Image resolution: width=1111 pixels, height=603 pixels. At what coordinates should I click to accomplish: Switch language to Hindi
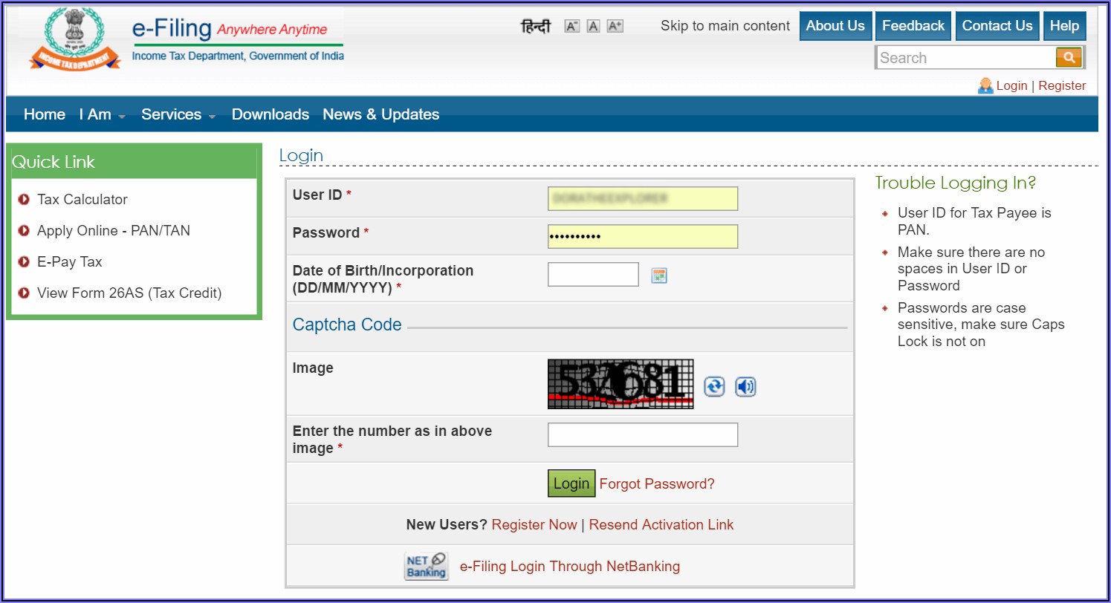point(536,27)
